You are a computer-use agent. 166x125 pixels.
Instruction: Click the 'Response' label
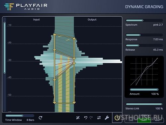pyautogui.click(x=131, y=39)
